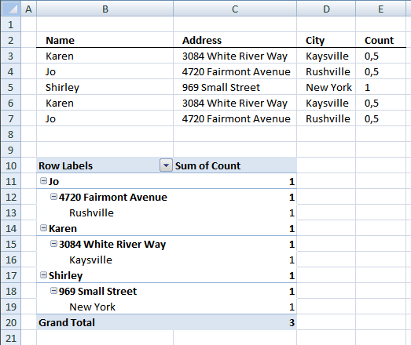Select 3084 White River Way in row 6

[235, 103]
